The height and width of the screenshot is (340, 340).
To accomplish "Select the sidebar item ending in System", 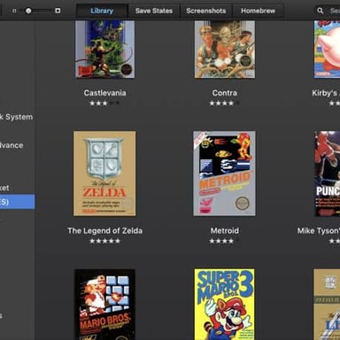I will tap(17, 117).
